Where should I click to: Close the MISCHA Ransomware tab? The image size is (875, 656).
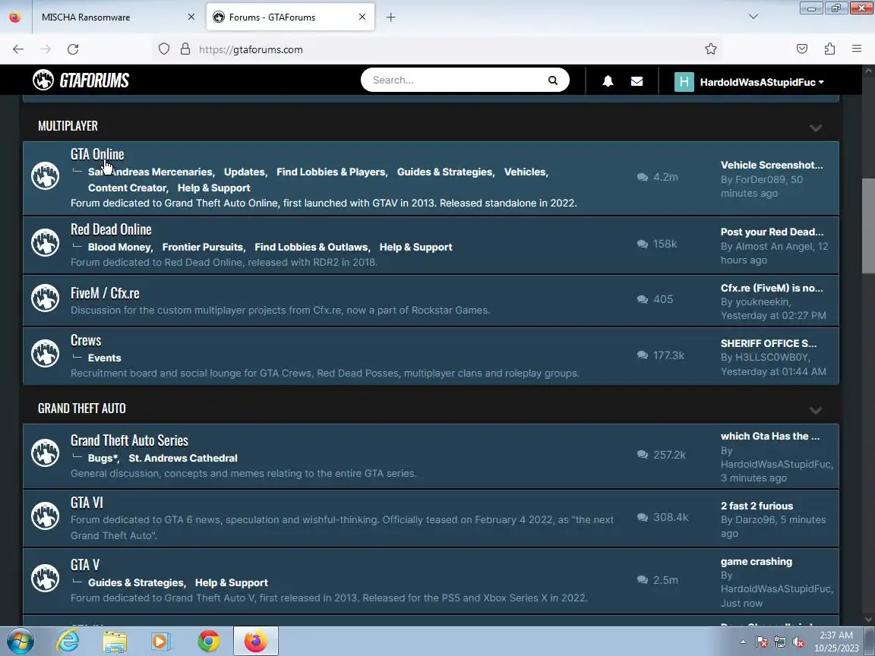pyautogui.click(x=191, y=17)
